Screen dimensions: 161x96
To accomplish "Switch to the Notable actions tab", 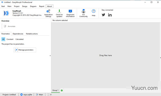I will pos(32,34).
